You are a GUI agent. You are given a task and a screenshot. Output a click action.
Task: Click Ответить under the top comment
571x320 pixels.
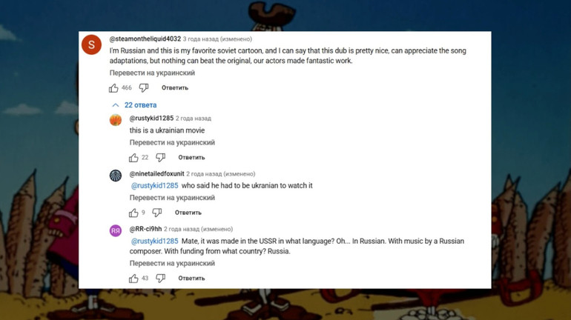pos(175,88)
